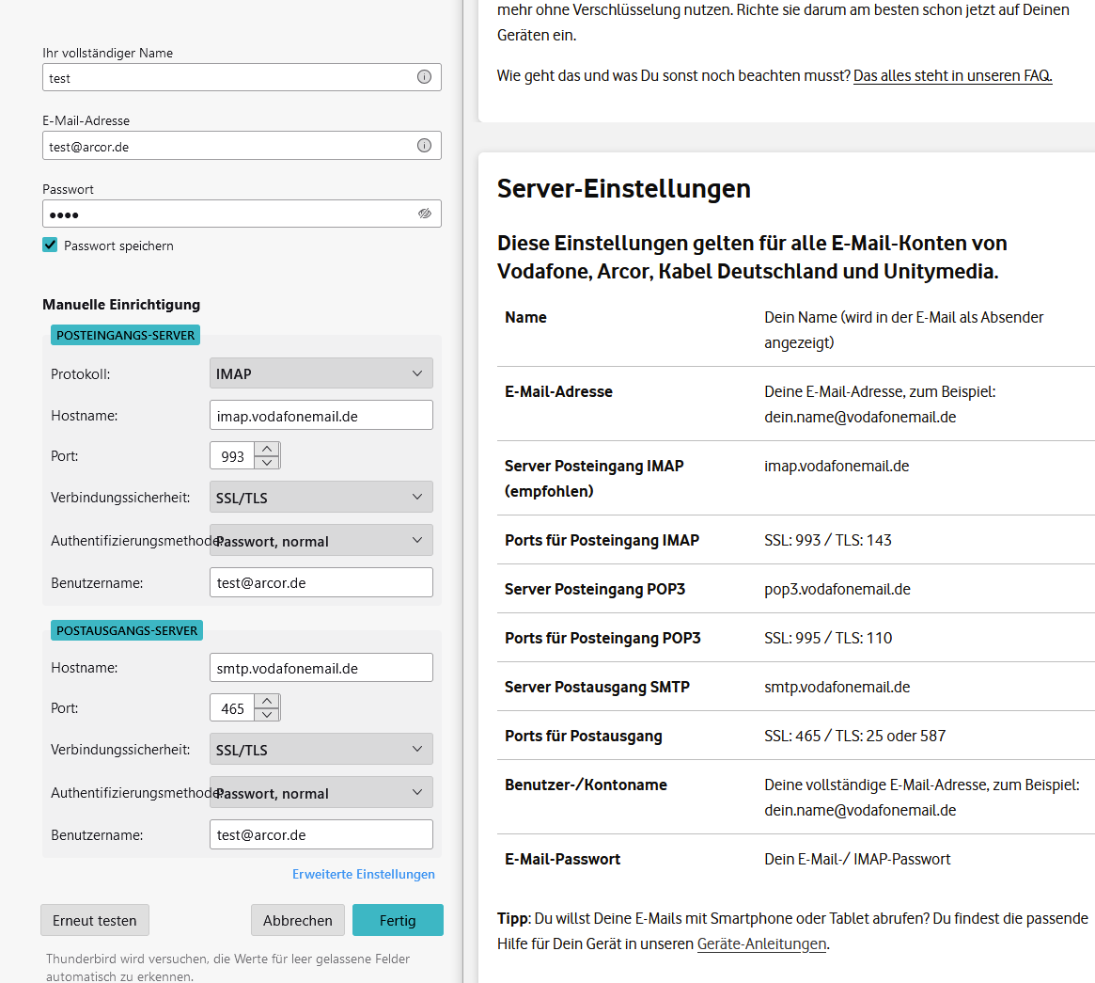Decrease outgoing port 465 with down arrow
The image size is (1095, 983).
tap(268, 714)
